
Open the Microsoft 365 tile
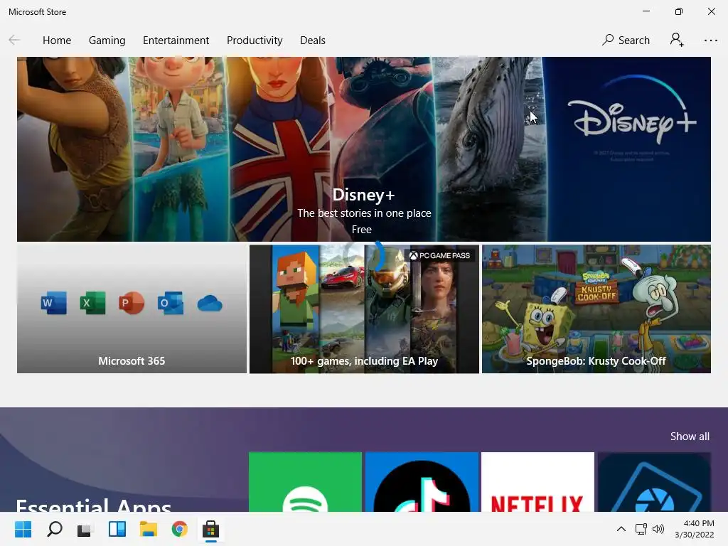pos(132,309)
